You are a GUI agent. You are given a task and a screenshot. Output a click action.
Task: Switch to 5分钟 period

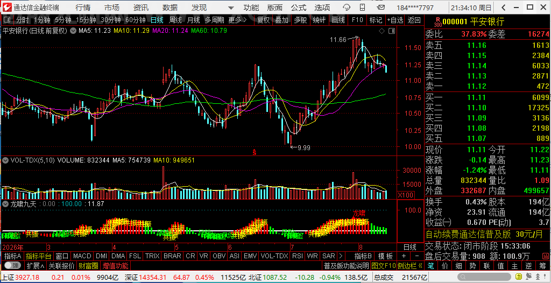[63, 20]
